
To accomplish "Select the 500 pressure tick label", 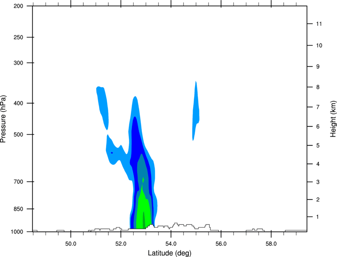I will click(x=18, y=134).
